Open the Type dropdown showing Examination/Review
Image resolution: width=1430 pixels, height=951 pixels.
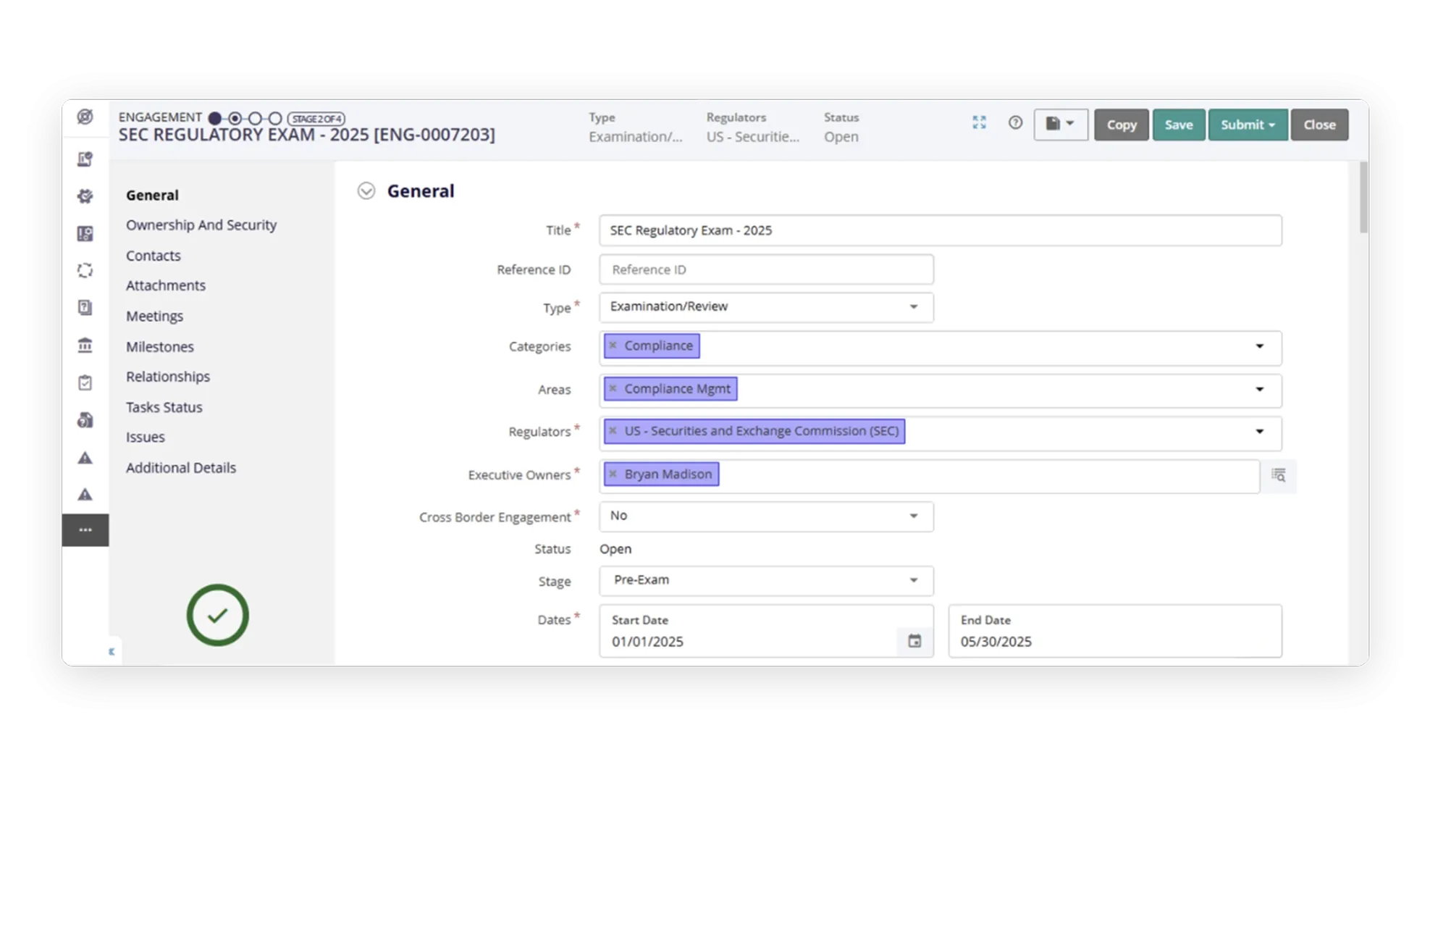click(766, 307)
